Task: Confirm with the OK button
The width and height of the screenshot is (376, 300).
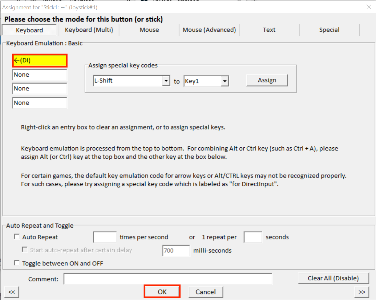Action: (162, 292)
